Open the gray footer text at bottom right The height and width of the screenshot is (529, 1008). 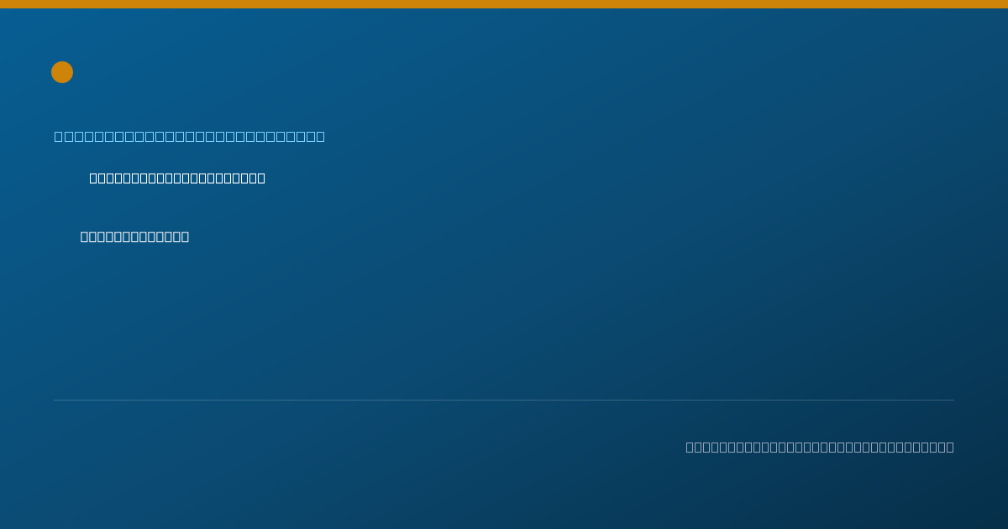click(x=820, y=447)
